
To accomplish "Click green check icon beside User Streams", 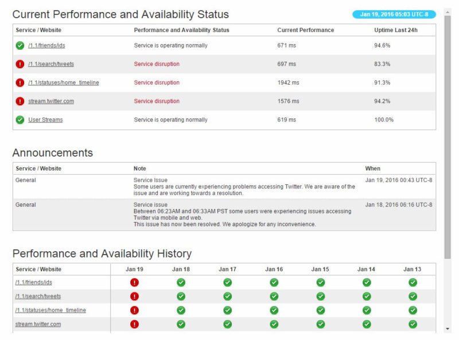I will [x=20, y=120].
